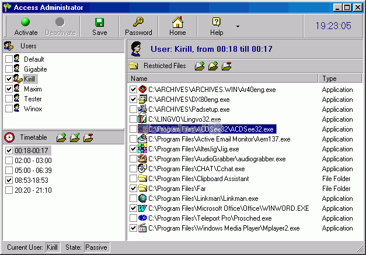Enable the Gigabite user checkbox
The image size is (366, 255).
9,69
